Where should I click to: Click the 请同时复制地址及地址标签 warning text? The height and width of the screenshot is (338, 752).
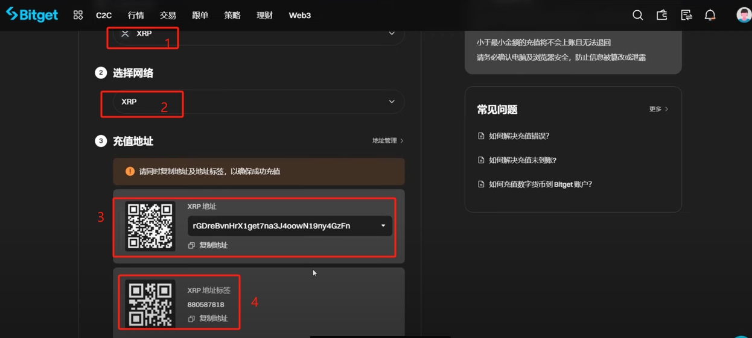click(x=209, y=171)
